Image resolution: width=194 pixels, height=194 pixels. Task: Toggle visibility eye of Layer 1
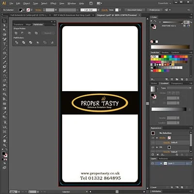pyautogui.click(x=152, y=163)
